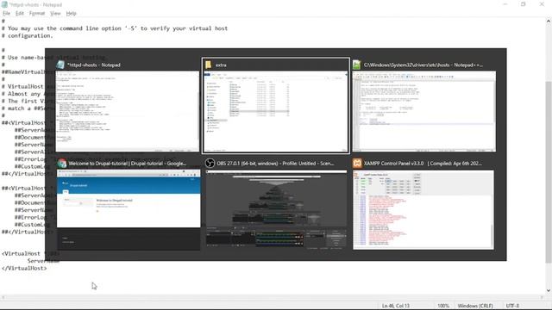
Task: Click the 'UTF-8' encoding status bar entry
Action: coord(512,306)
